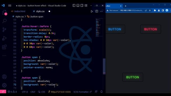Open the remote window indicator
This screenshot has width=171, height=96.
pos(3,92)
